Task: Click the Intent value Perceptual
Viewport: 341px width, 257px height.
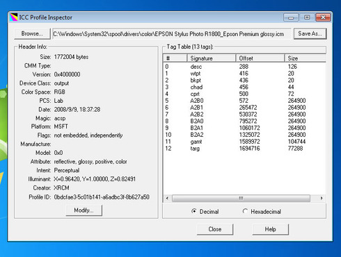Action: click(x=67, y=170)
